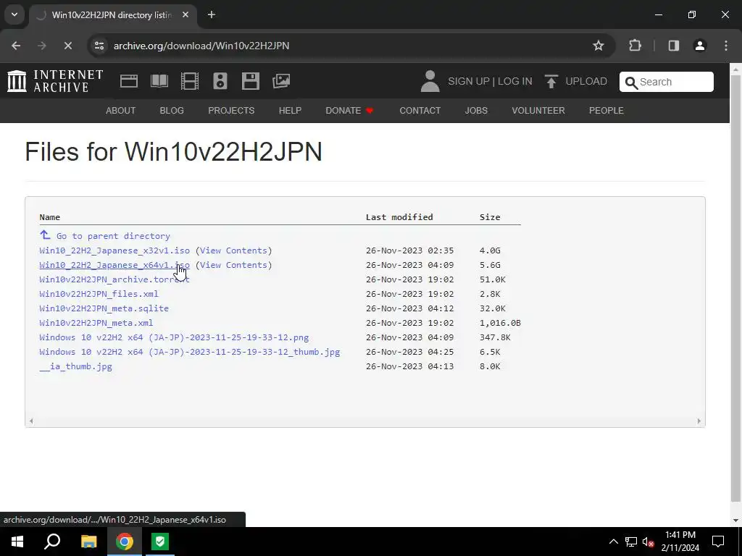
Task: Open the Texts book icon
Action: [159, 81]
